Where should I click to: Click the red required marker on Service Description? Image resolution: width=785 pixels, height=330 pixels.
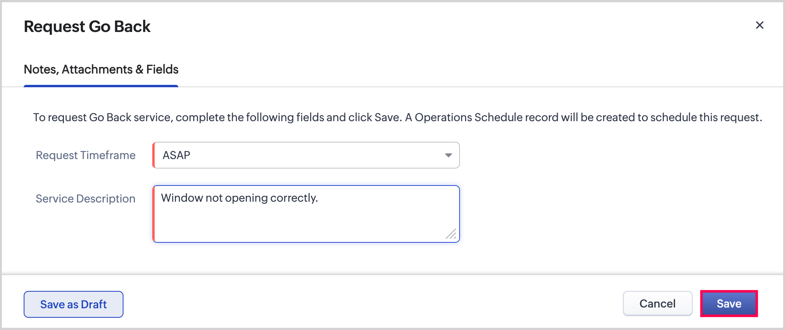pos(153,214)
